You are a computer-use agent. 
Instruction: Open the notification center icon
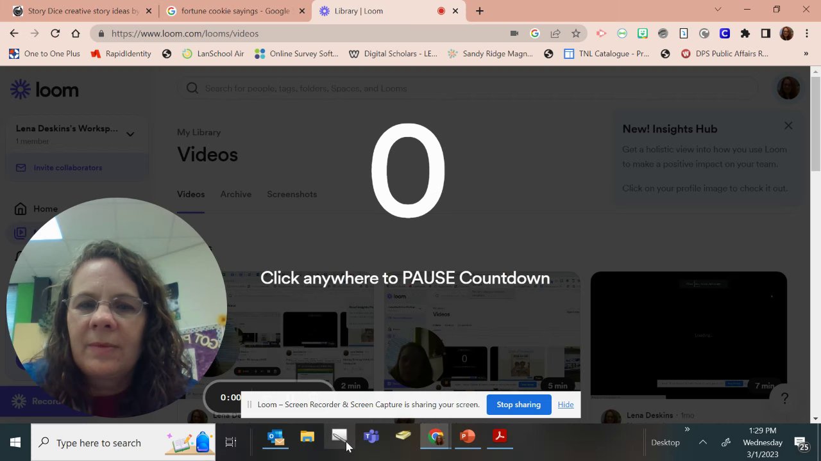point(801,442)
